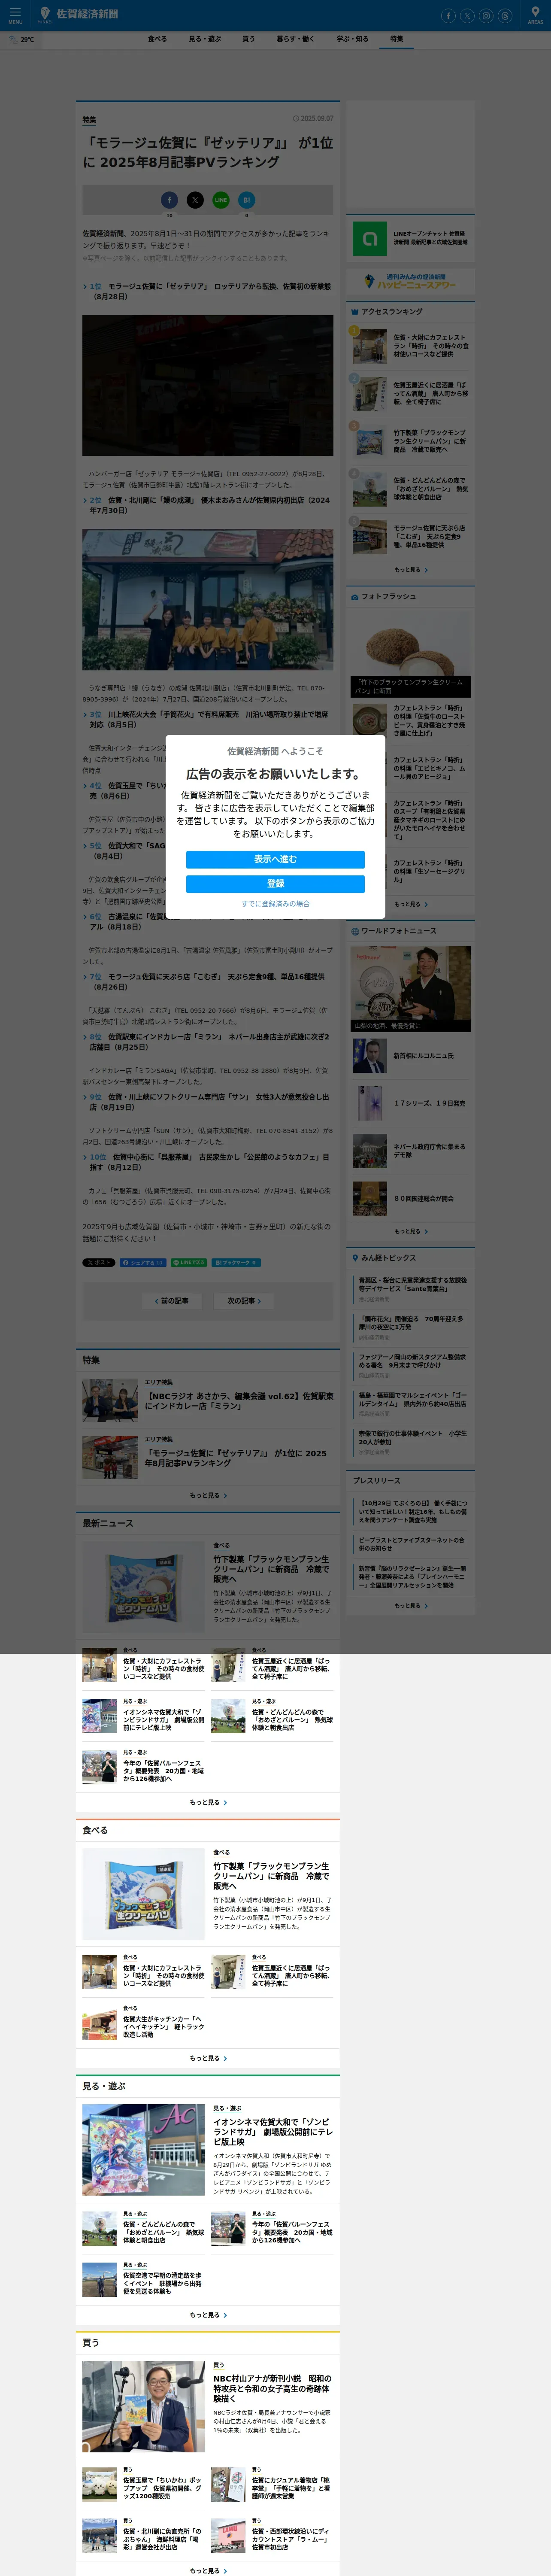Click the LINEで送る button
Viewport: 551px width, 2576px height.
[x=189, y=1263]
